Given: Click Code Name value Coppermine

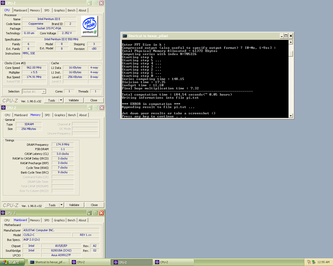Looking at the screenshot, I should (x=36, y=24).
